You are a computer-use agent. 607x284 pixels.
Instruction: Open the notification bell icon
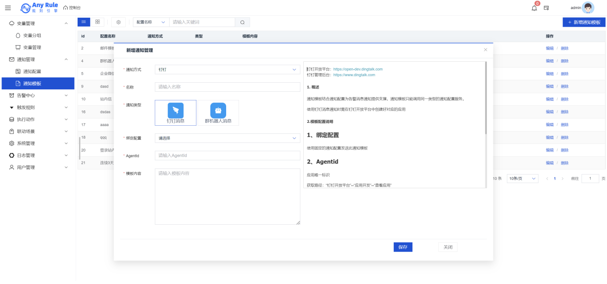(x=534, y=8)
